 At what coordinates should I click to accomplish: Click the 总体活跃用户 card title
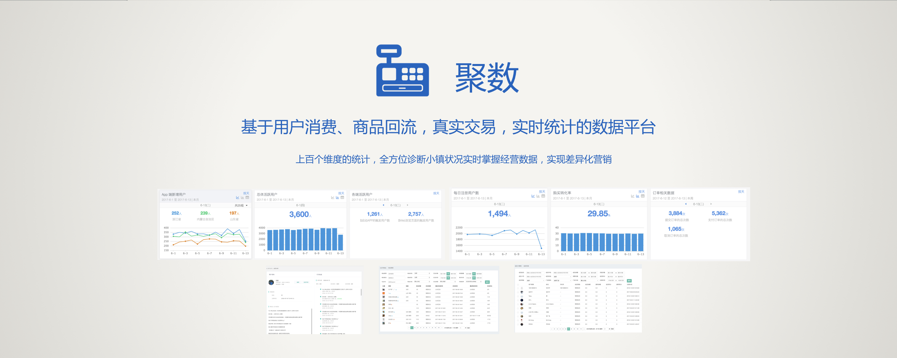[267, 195]
